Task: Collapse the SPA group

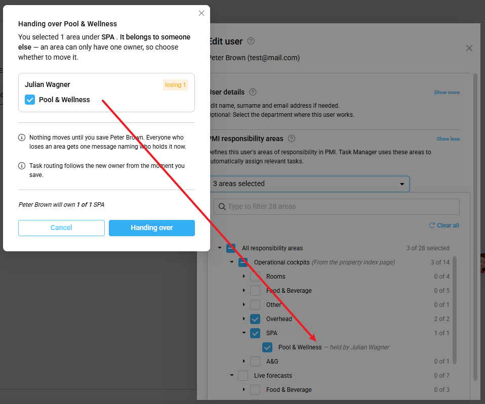Action: coord(244,333)
